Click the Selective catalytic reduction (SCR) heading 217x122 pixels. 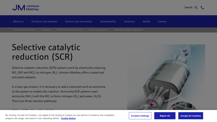[46, 52]
